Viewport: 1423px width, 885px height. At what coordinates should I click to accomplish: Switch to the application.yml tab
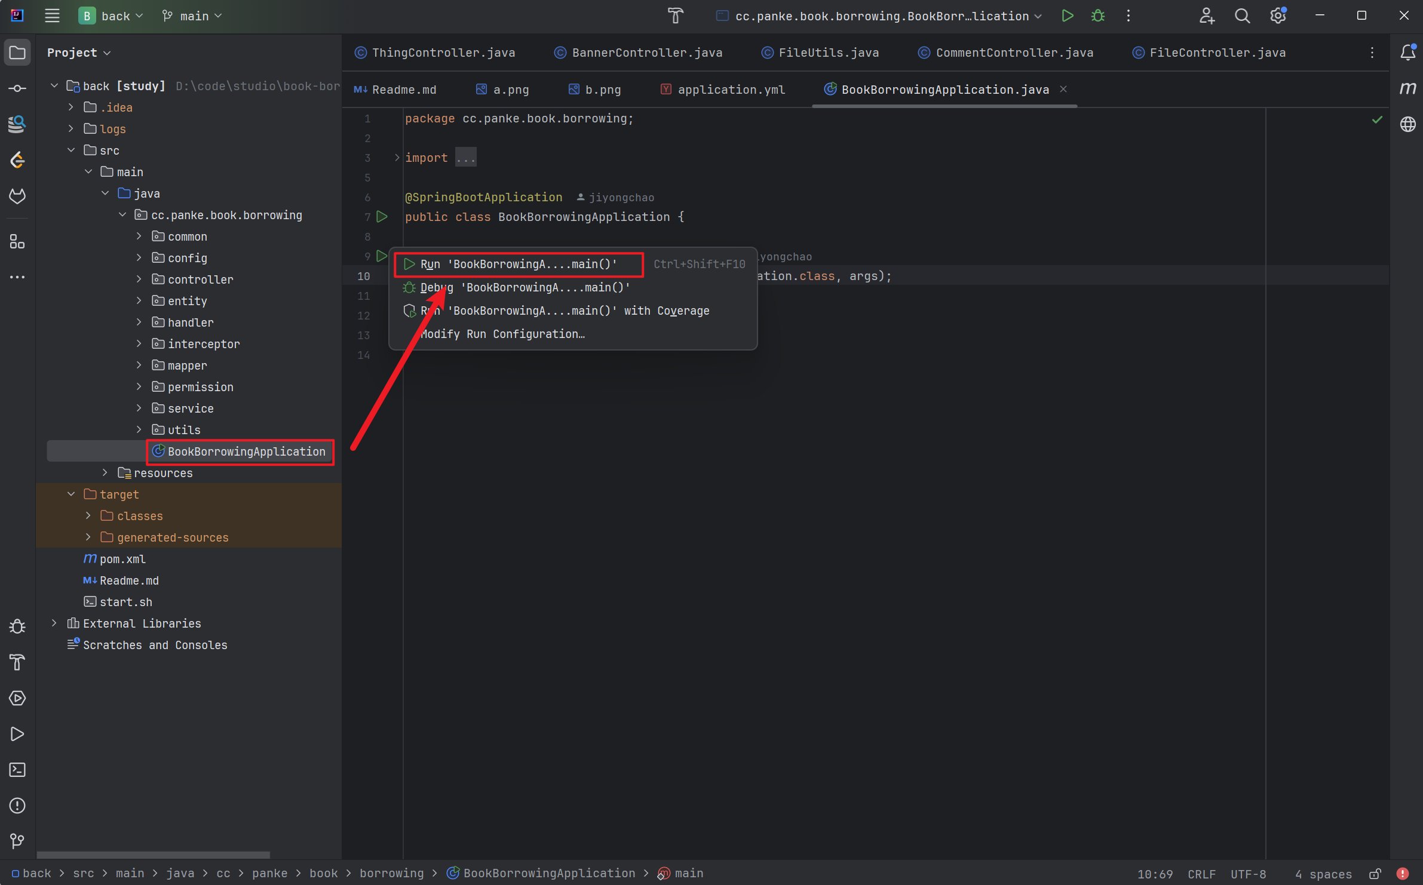tap(731, 89)
